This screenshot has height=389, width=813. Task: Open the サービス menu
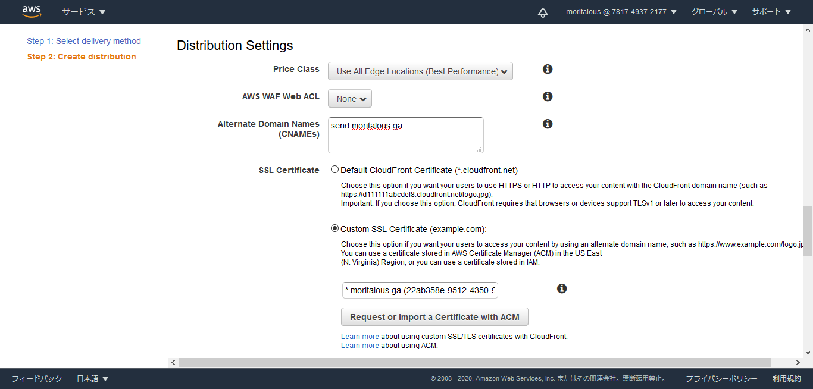[x=83, y=12]
